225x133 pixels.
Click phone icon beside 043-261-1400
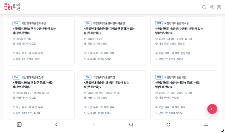pyautogui.click(x=14, y=113)
